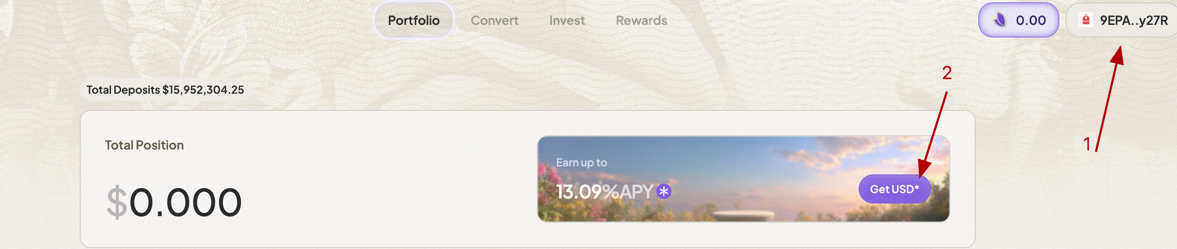The width and height of the screenshot is (1177, 249).
Task: Switch to the Convert tab
Action: tap(494, 21)
